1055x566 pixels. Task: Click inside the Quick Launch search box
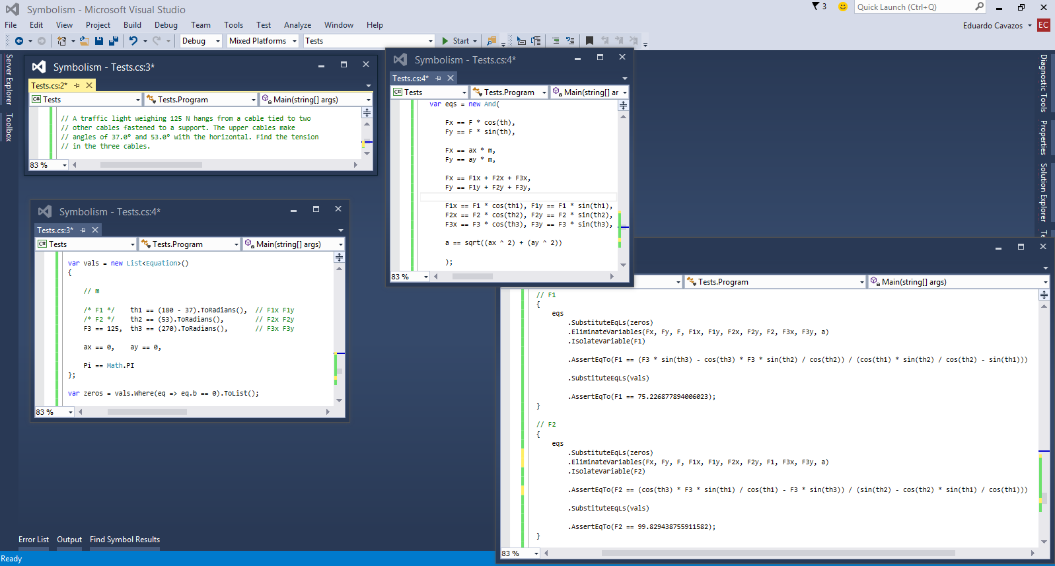[914, 7]
